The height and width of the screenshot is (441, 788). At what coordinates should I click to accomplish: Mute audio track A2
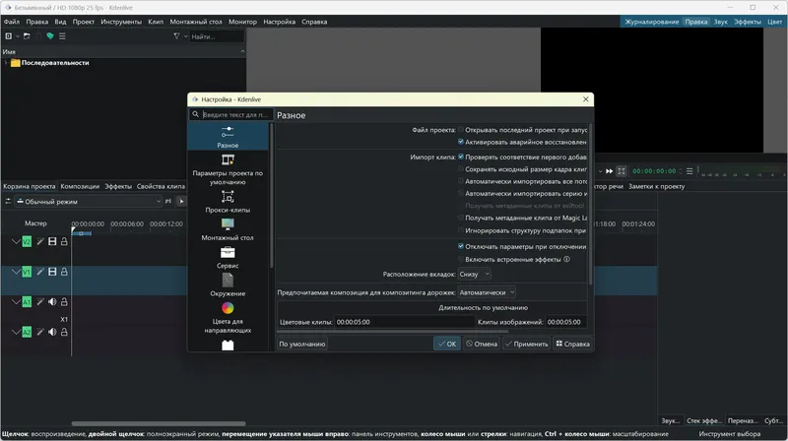52,332
